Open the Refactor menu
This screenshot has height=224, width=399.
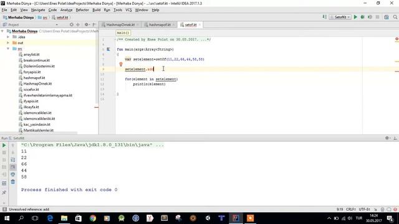coord(82,10)
